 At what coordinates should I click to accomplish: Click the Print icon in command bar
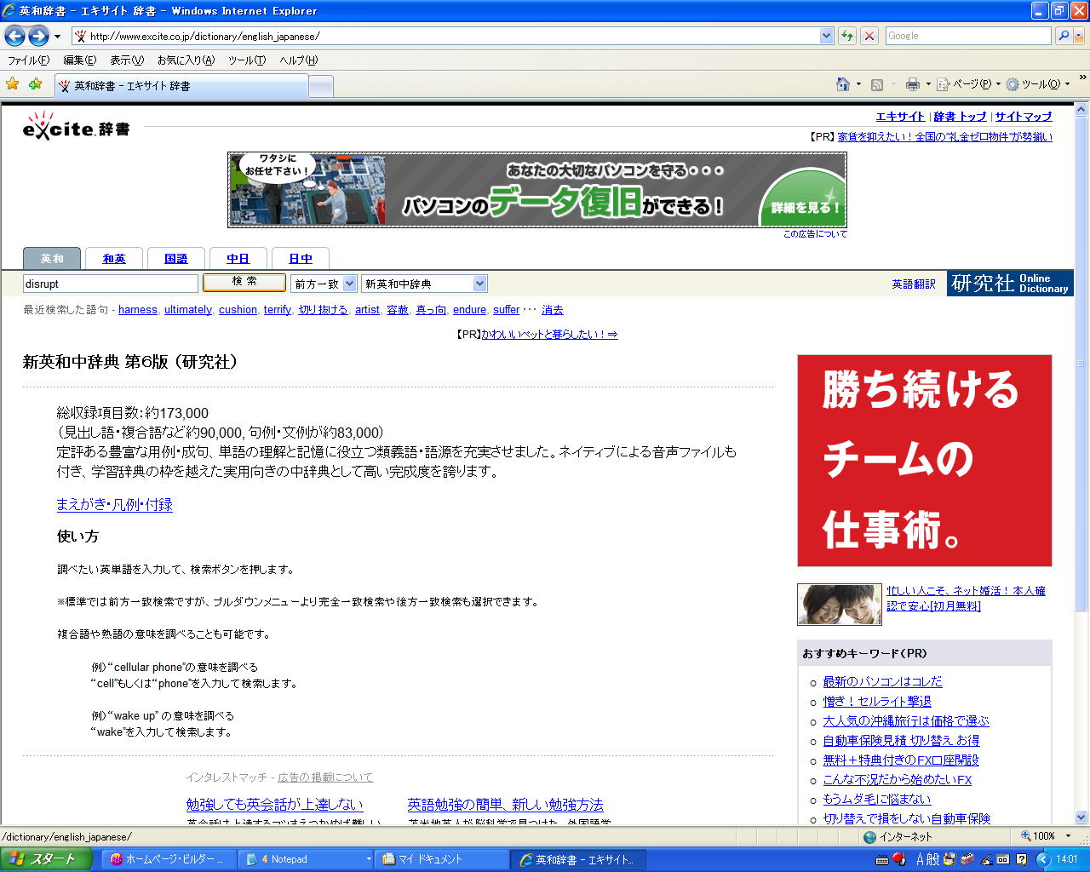pyautogui.click(x=913, y=84)
